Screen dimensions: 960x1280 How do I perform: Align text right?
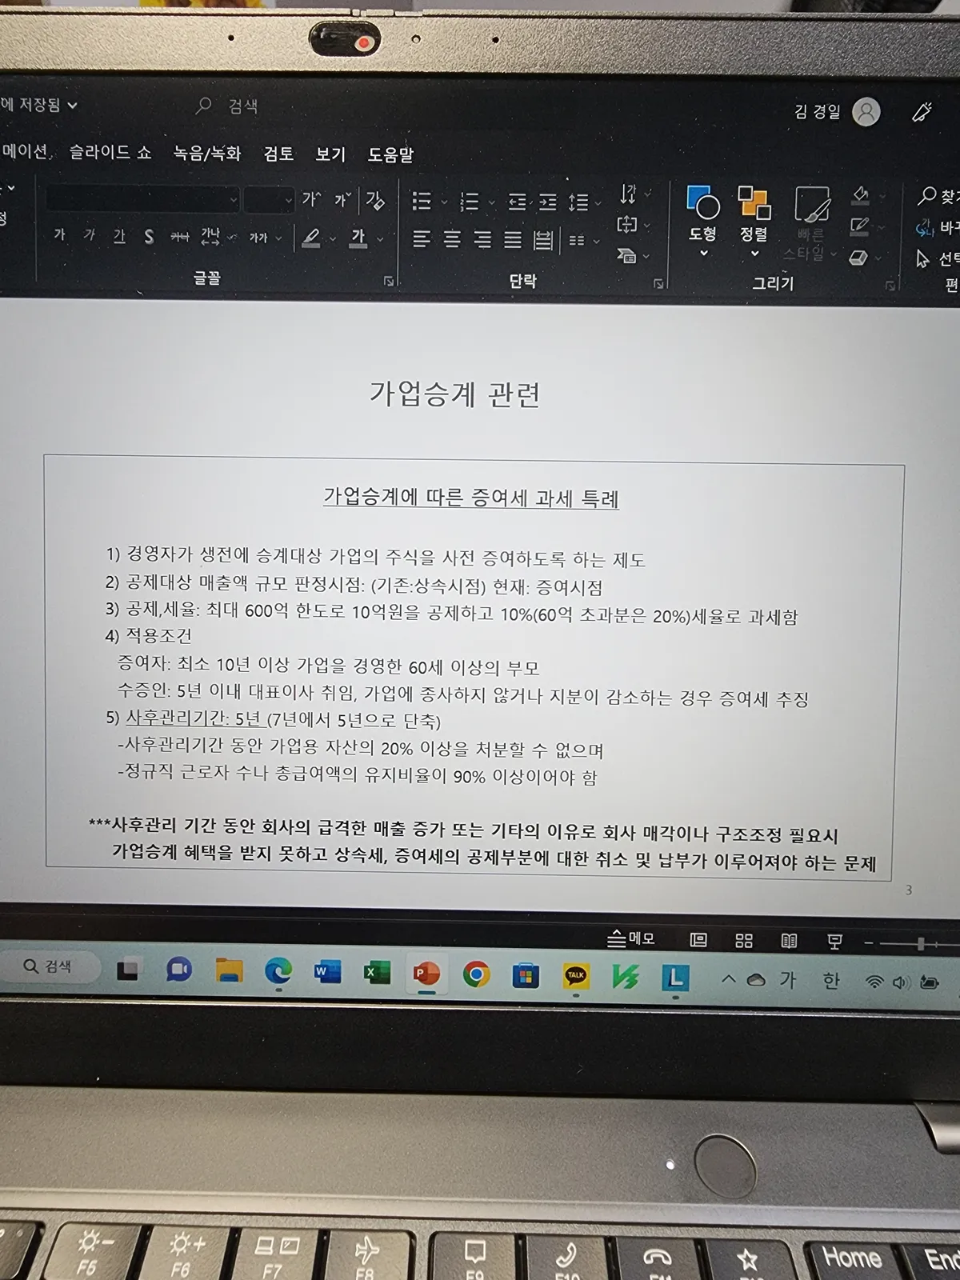[482, 239]
